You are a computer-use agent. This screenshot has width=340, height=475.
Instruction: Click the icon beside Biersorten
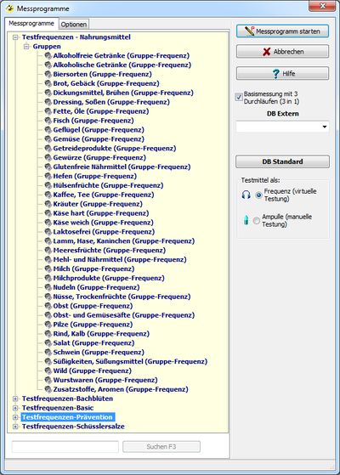tap(48, 74)
